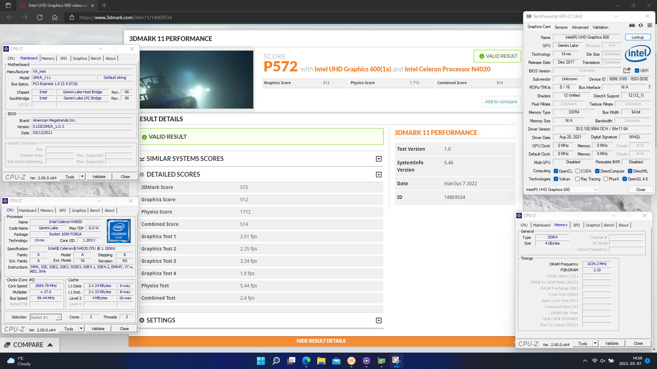Toggle the CUDA checkbox
The height and width of the screenshot is (369, 657).
pos(578,171)
